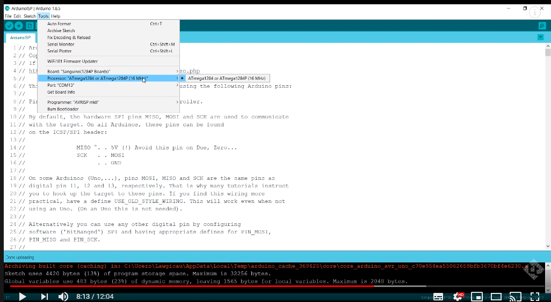551x302 pixels.
Task: Open video quality settings gear
Action: coord(458,297)
